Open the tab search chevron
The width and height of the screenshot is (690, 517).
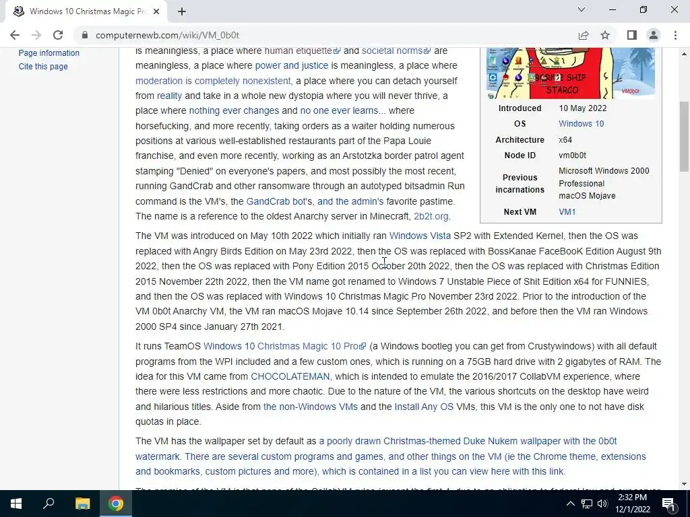pos(582,9)
